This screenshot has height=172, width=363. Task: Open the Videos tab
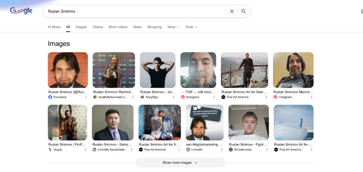tap(98, 27)
